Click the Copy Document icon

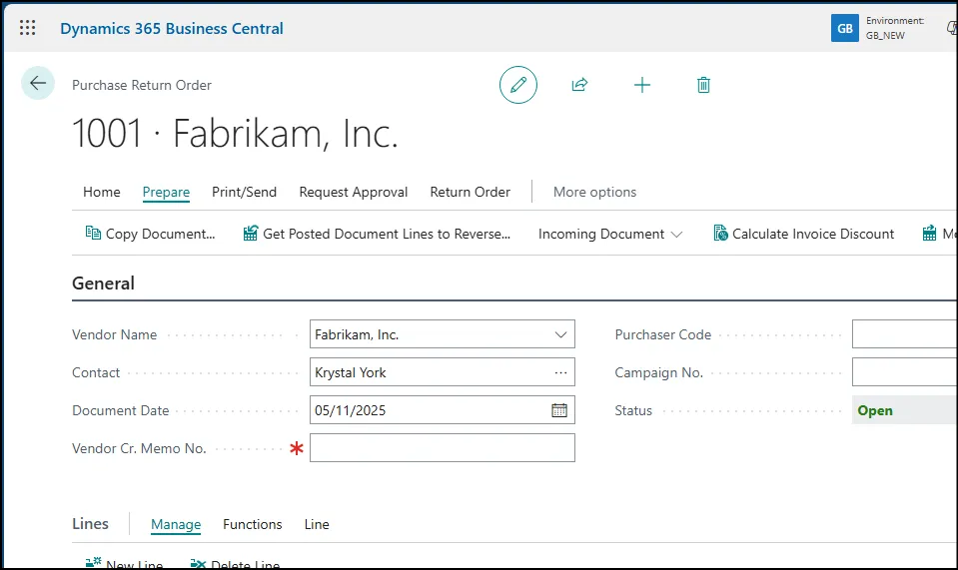point(93,234)
